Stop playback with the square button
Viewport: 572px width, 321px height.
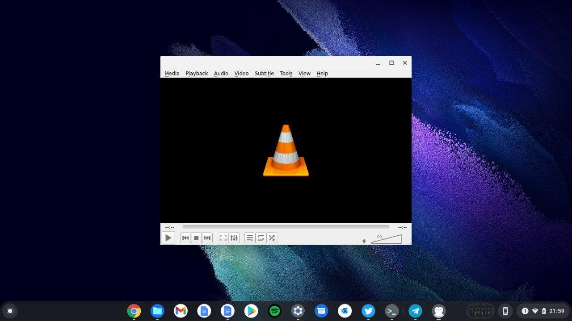(x=196, y=238)
